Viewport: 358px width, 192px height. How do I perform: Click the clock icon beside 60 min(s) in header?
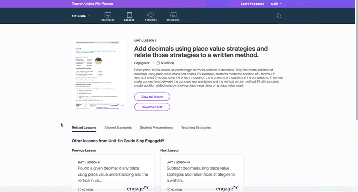[158, 63]
